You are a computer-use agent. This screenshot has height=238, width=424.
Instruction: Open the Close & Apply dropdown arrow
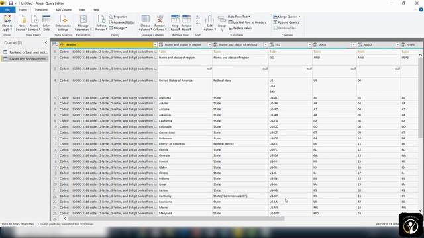11,30
